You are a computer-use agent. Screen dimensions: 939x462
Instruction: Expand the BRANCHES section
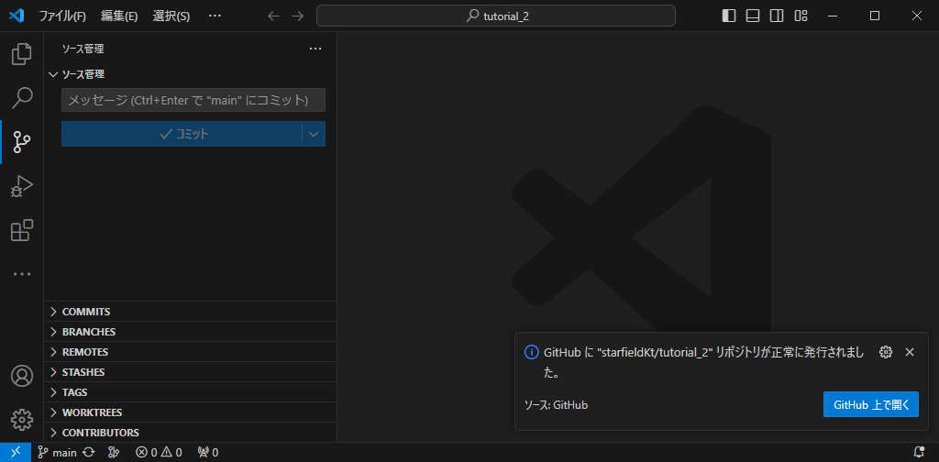191,332
